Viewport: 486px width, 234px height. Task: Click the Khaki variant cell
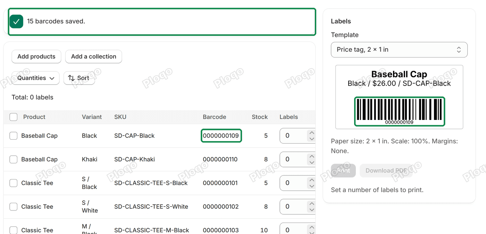[x=90, y=159]
